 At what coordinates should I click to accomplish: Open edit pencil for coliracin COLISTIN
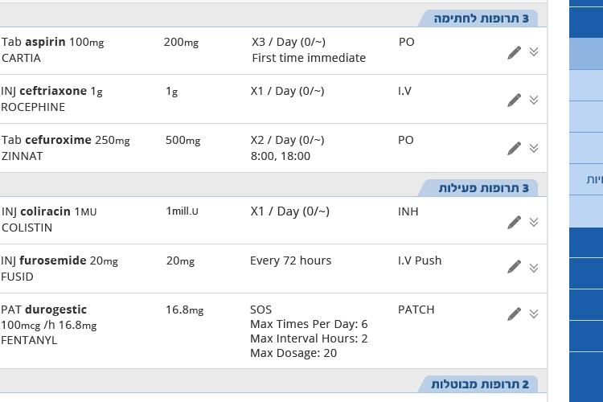tap(515, 223)
